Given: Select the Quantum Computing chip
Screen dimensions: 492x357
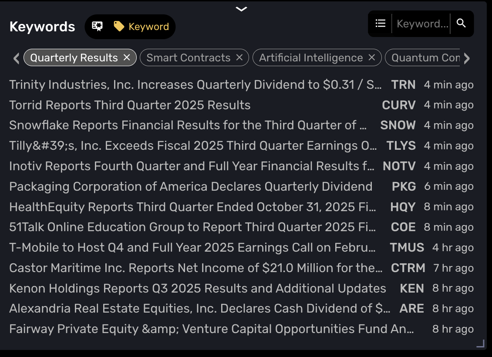Looking at the screenshot, I should pyautogui.click(x=425, y=58).
